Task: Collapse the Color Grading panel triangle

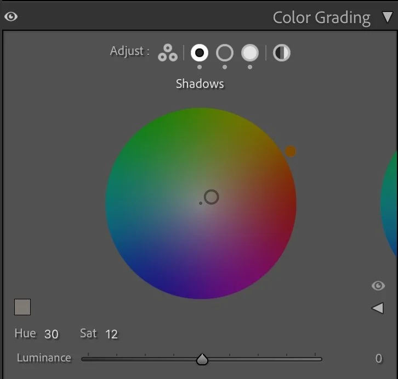Action: 388,17
